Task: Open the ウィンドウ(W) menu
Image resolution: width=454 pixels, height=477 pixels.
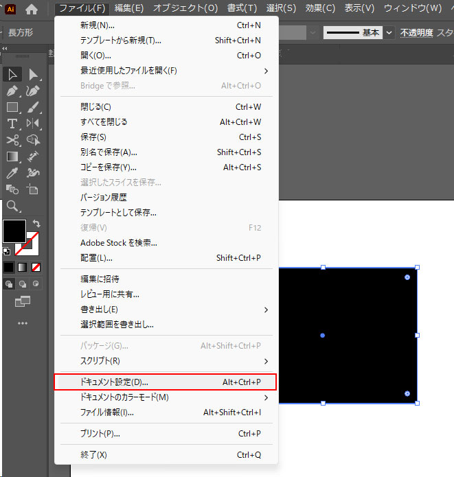Action: 413,8
